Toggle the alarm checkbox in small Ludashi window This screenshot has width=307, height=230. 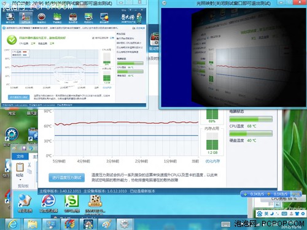tap(93, 38)
